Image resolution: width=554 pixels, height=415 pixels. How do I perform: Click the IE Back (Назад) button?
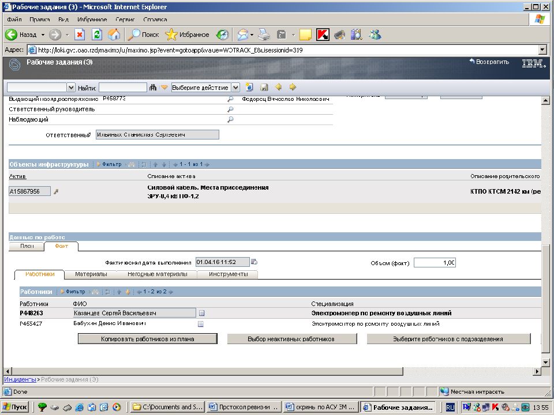pyautogui.click(x=21, y=35)
